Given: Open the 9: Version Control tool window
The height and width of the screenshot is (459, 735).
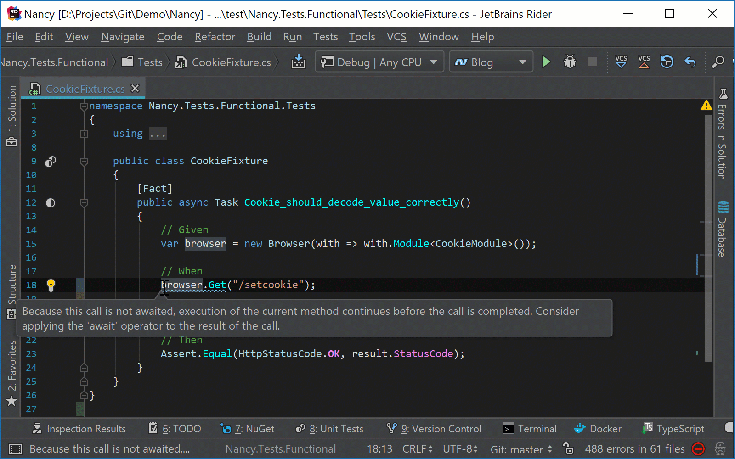Looking at the screenshot, I should tap(434, 429).
